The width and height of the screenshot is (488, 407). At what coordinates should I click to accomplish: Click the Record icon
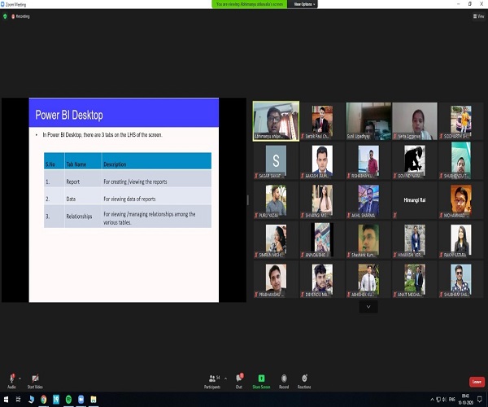click(x=284, y=378)
